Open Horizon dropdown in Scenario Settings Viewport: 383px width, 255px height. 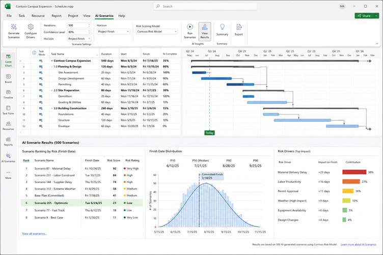[79, 39]
